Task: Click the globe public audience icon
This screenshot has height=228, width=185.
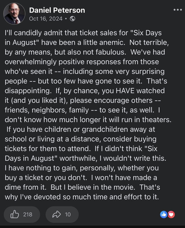Action: 72,19
